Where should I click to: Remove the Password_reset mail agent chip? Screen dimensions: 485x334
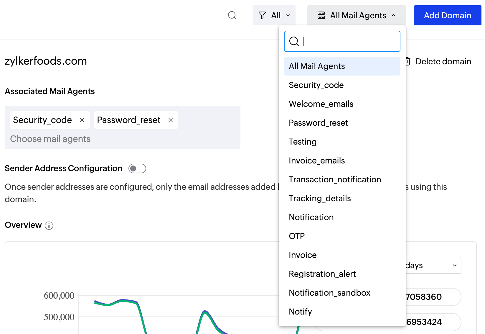[x=171, y=120]
